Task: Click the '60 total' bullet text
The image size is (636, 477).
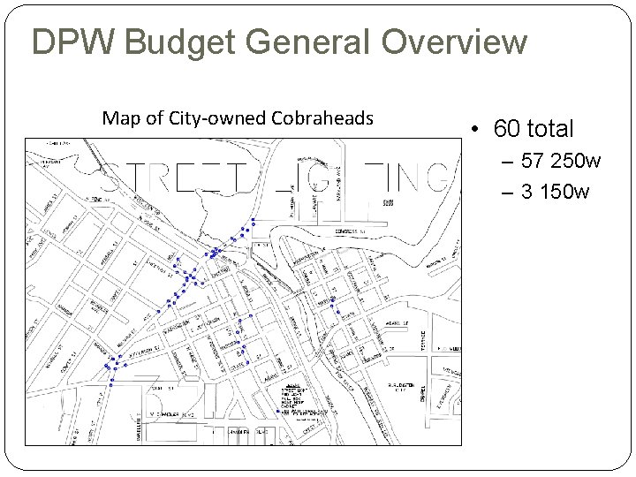Action: 533,129
